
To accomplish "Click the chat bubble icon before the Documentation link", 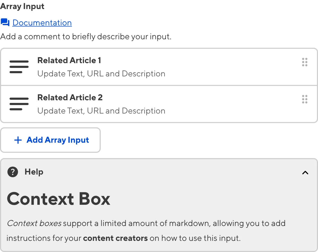I will 5,23.
